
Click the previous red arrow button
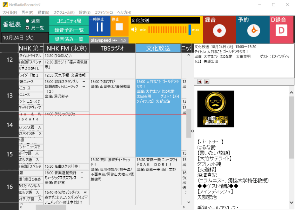point(200,82)
